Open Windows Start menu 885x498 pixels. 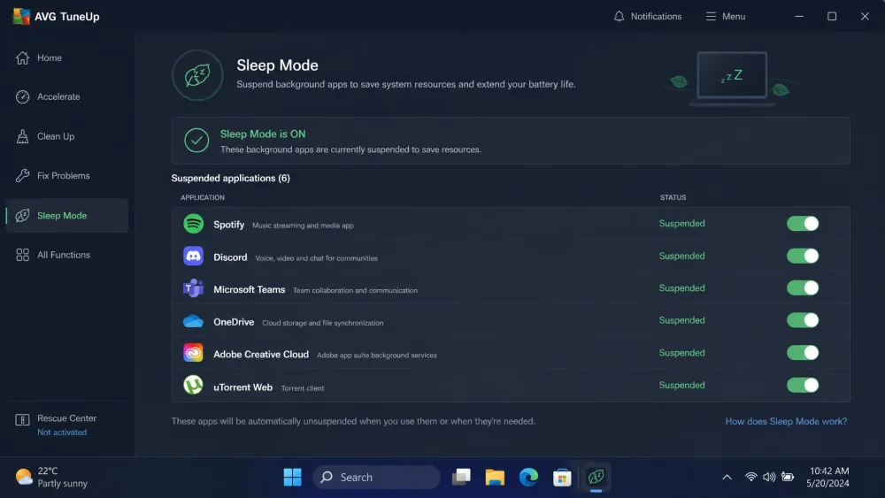(292, 477)
